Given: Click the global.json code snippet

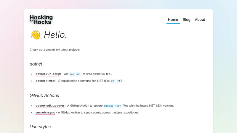Looking at the screenshot, I should click(x=113, y=106).
